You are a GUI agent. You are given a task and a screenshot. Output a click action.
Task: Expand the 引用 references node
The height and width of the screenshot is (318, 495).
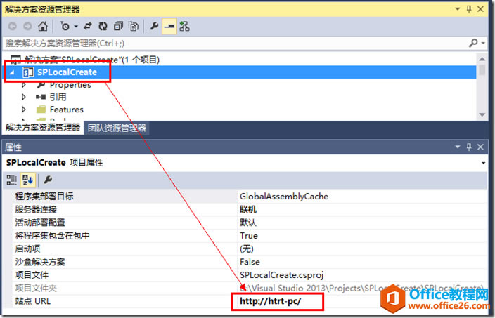(x=23, y=97)
